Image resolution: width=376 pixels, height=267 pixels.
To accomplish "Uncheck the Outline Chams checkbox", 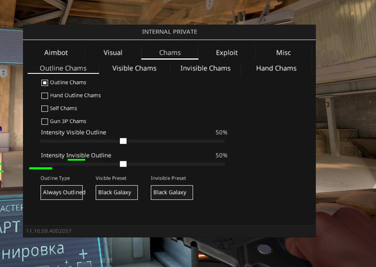I will pyautogui.click(x=45, y=83).
